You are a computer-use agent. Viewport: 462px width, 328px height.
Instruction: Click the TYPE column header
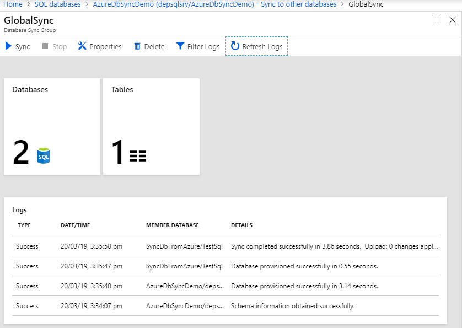click(x=24, y=225)
